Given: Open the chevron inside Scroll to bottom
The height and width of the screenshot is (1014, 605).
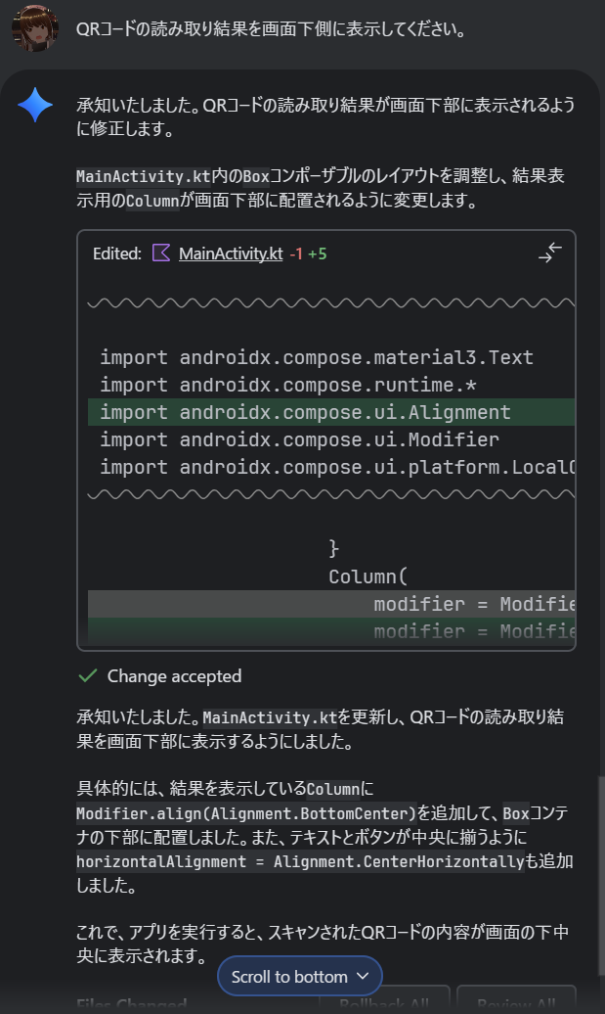Looking at the screenshot, I should click(x=363, y=975).
